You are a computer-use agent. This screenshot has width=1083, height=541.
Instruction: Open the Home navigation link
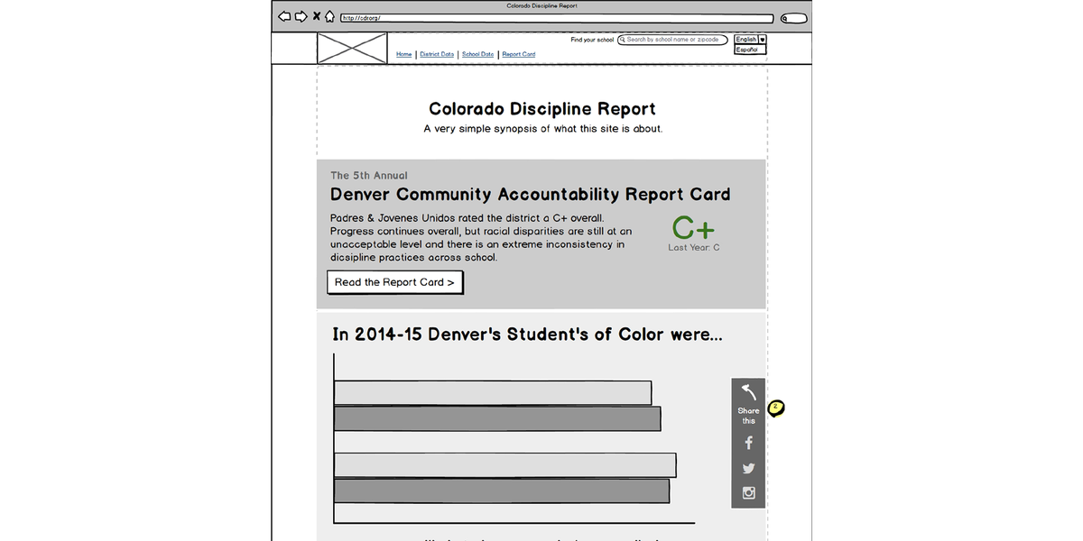coord(404,54)
